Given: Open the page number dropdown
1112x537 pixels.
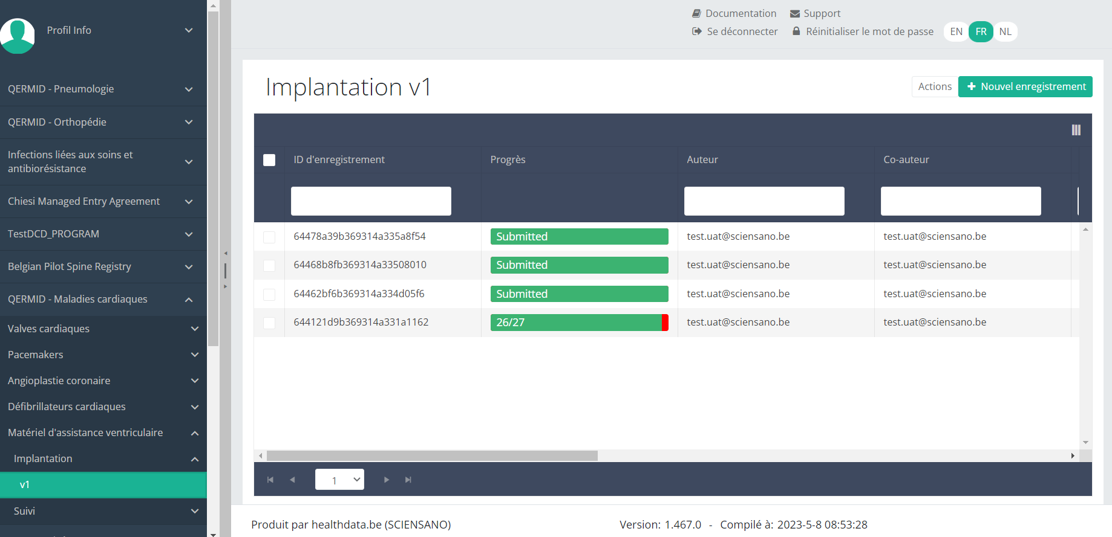Looking at the screenshot, I should pos(339,480).
